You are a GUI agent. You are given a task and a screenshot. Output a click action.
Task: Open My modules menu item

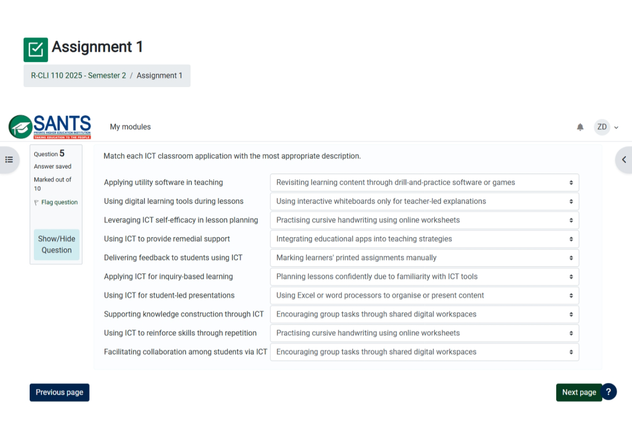(x=130, y=127)
